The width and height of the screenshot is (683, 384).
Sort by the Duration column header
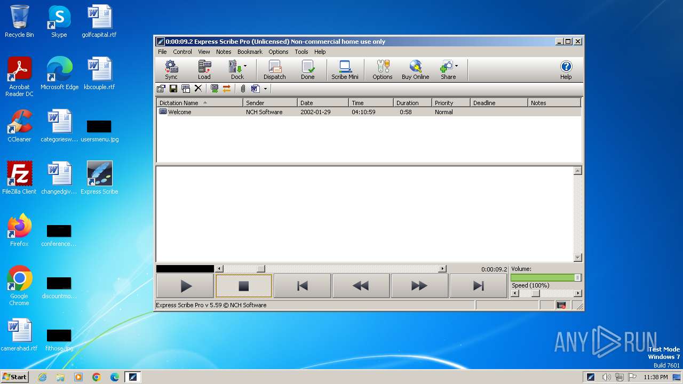[412, 103]
